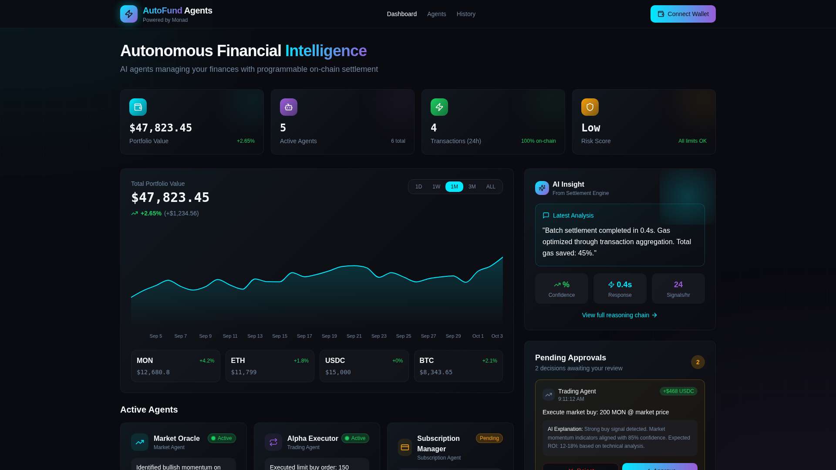This screenshot has width=836, height=470.
Task: Click the BTC asset card
Action: click(x=458, y=366)
